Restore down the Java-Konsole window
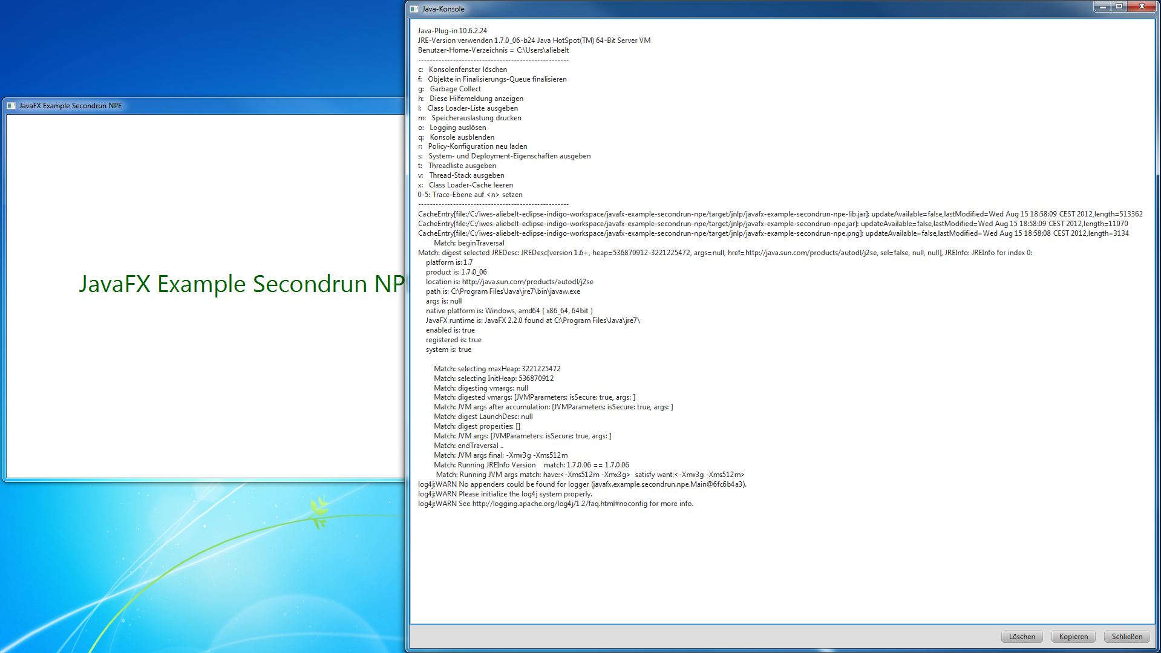 pos(1119,7)
